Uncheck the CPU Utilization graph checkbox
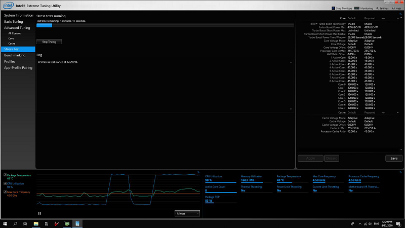 [5, 183]
